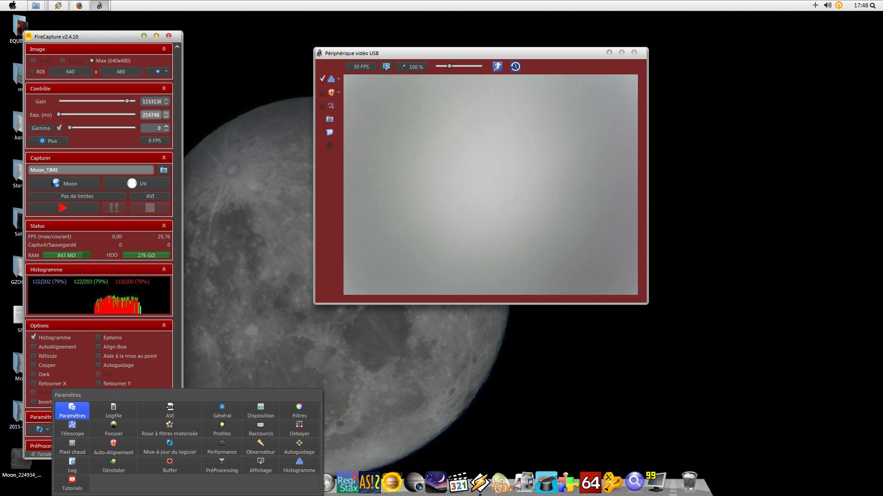Image resolution: width=883 pixels, height=496 pixels.
Task: Select the ROI radio button
Action: click(x=32, y=72)
